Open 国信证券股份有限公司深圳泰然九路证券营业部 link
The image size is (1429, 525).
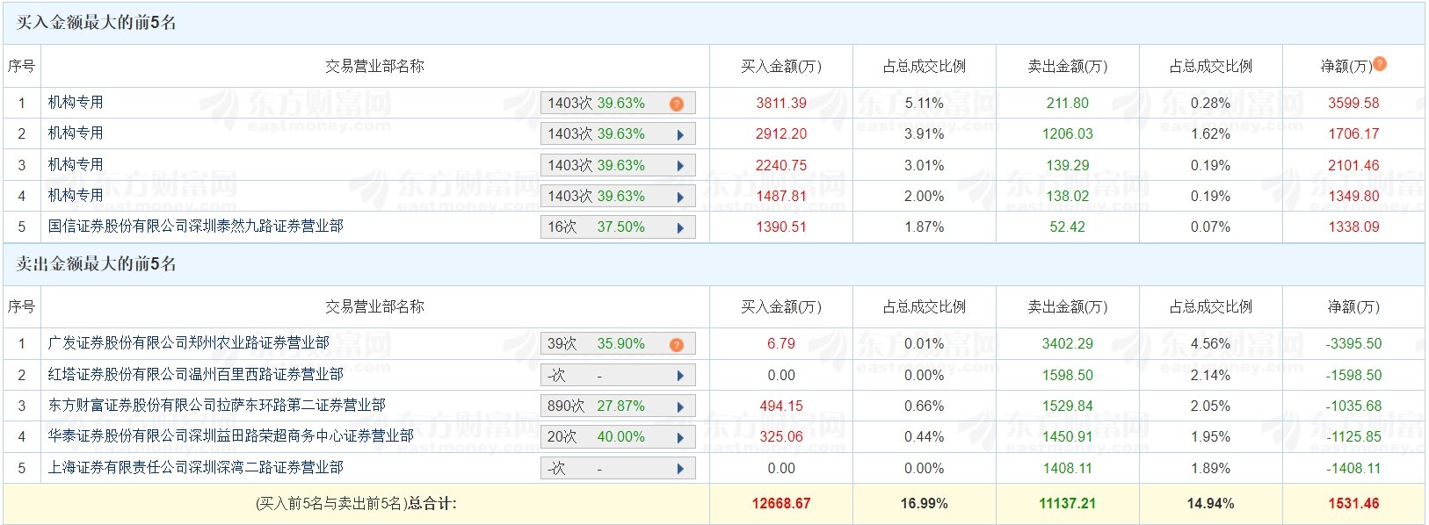click(x=195, y=227)
